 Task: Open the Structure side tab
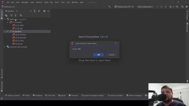click(x=2, y=73)
